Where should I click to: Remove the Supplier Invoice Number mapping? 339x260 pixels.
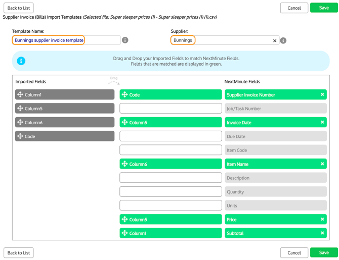(x=322, y=94)
